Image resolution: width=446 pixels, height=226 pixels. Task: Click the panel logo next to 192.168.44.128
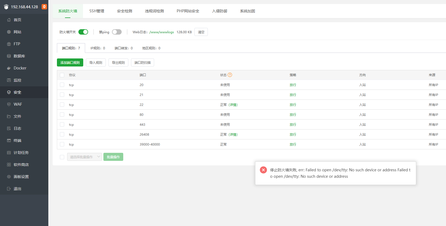(6, 7)
